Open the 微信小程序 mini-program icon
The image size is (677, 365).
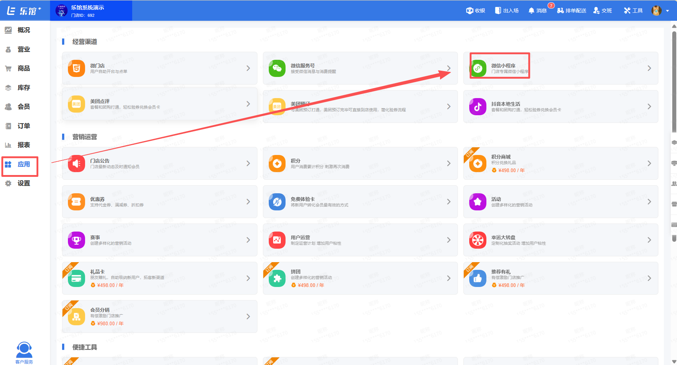tap(478, 68)
